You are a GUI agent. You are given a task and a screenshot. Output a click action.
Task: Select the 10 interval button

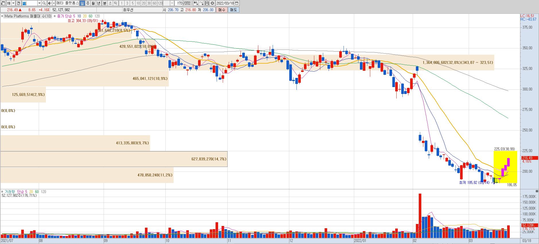point(138,3)
